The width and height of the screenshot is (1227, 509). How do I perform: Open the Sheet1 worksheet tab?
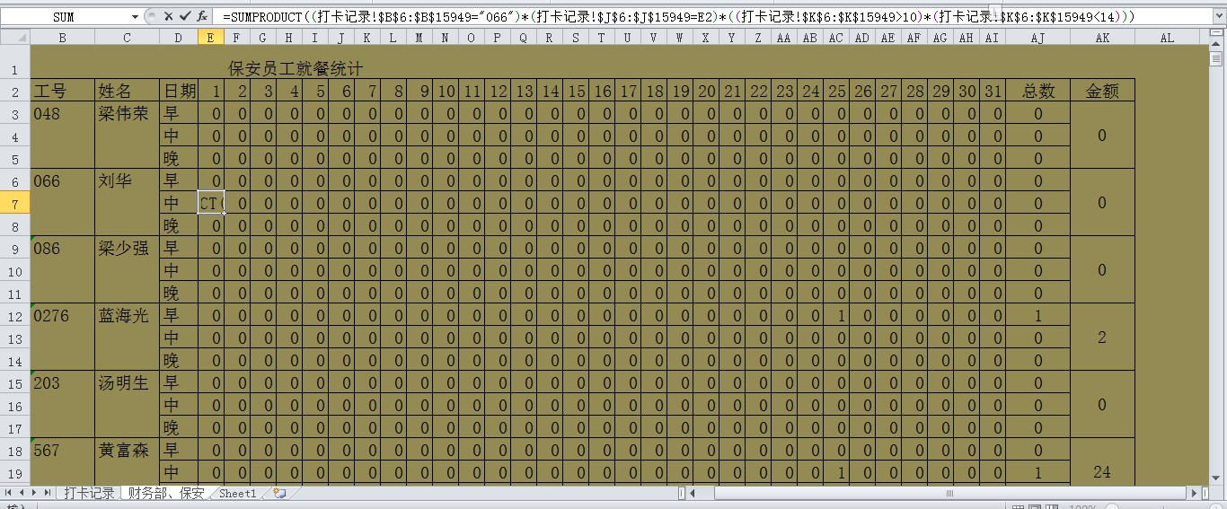pyautogui.click(x=237, y=493)
